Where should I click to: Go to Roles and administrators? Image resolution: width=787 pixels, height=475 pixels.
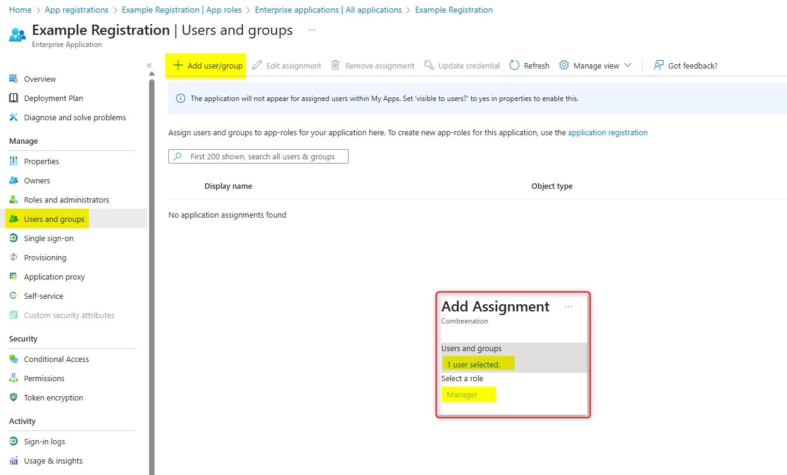pos(66,200)
